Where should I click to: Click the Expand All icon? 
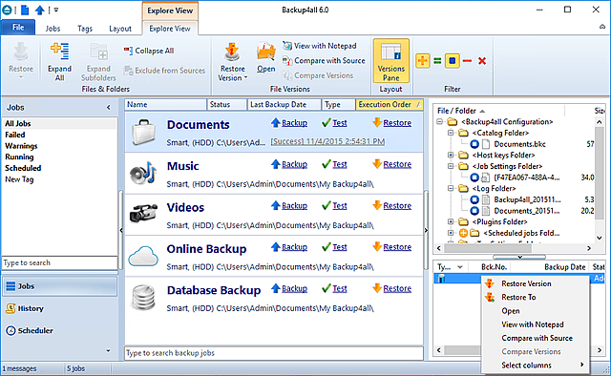pyautogui.click(x=60, y=52)
